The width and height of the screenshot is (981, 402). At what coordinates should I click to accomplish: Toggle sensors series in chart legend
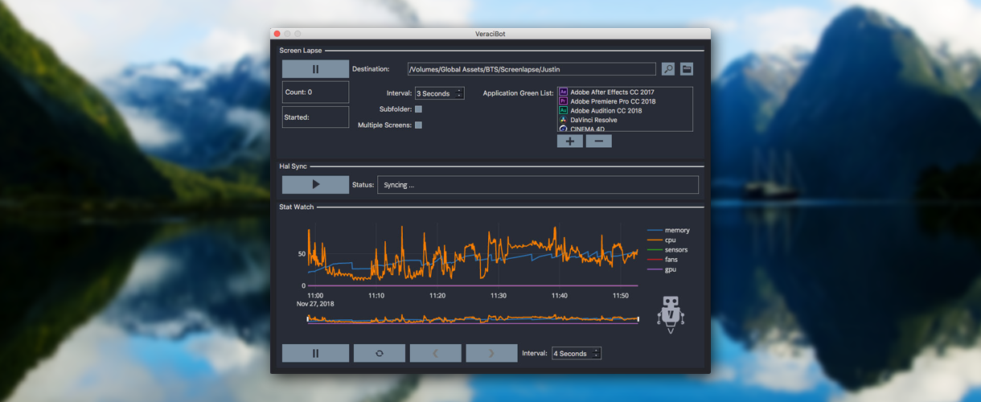tap(667, 250)
